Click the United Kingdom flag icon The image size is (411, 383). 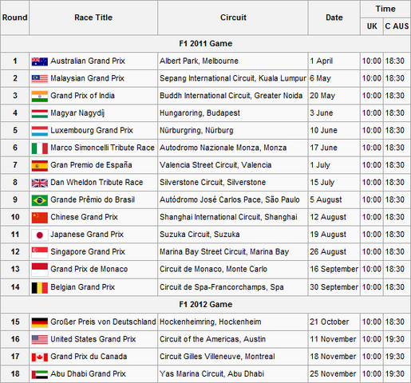point(40,183)
